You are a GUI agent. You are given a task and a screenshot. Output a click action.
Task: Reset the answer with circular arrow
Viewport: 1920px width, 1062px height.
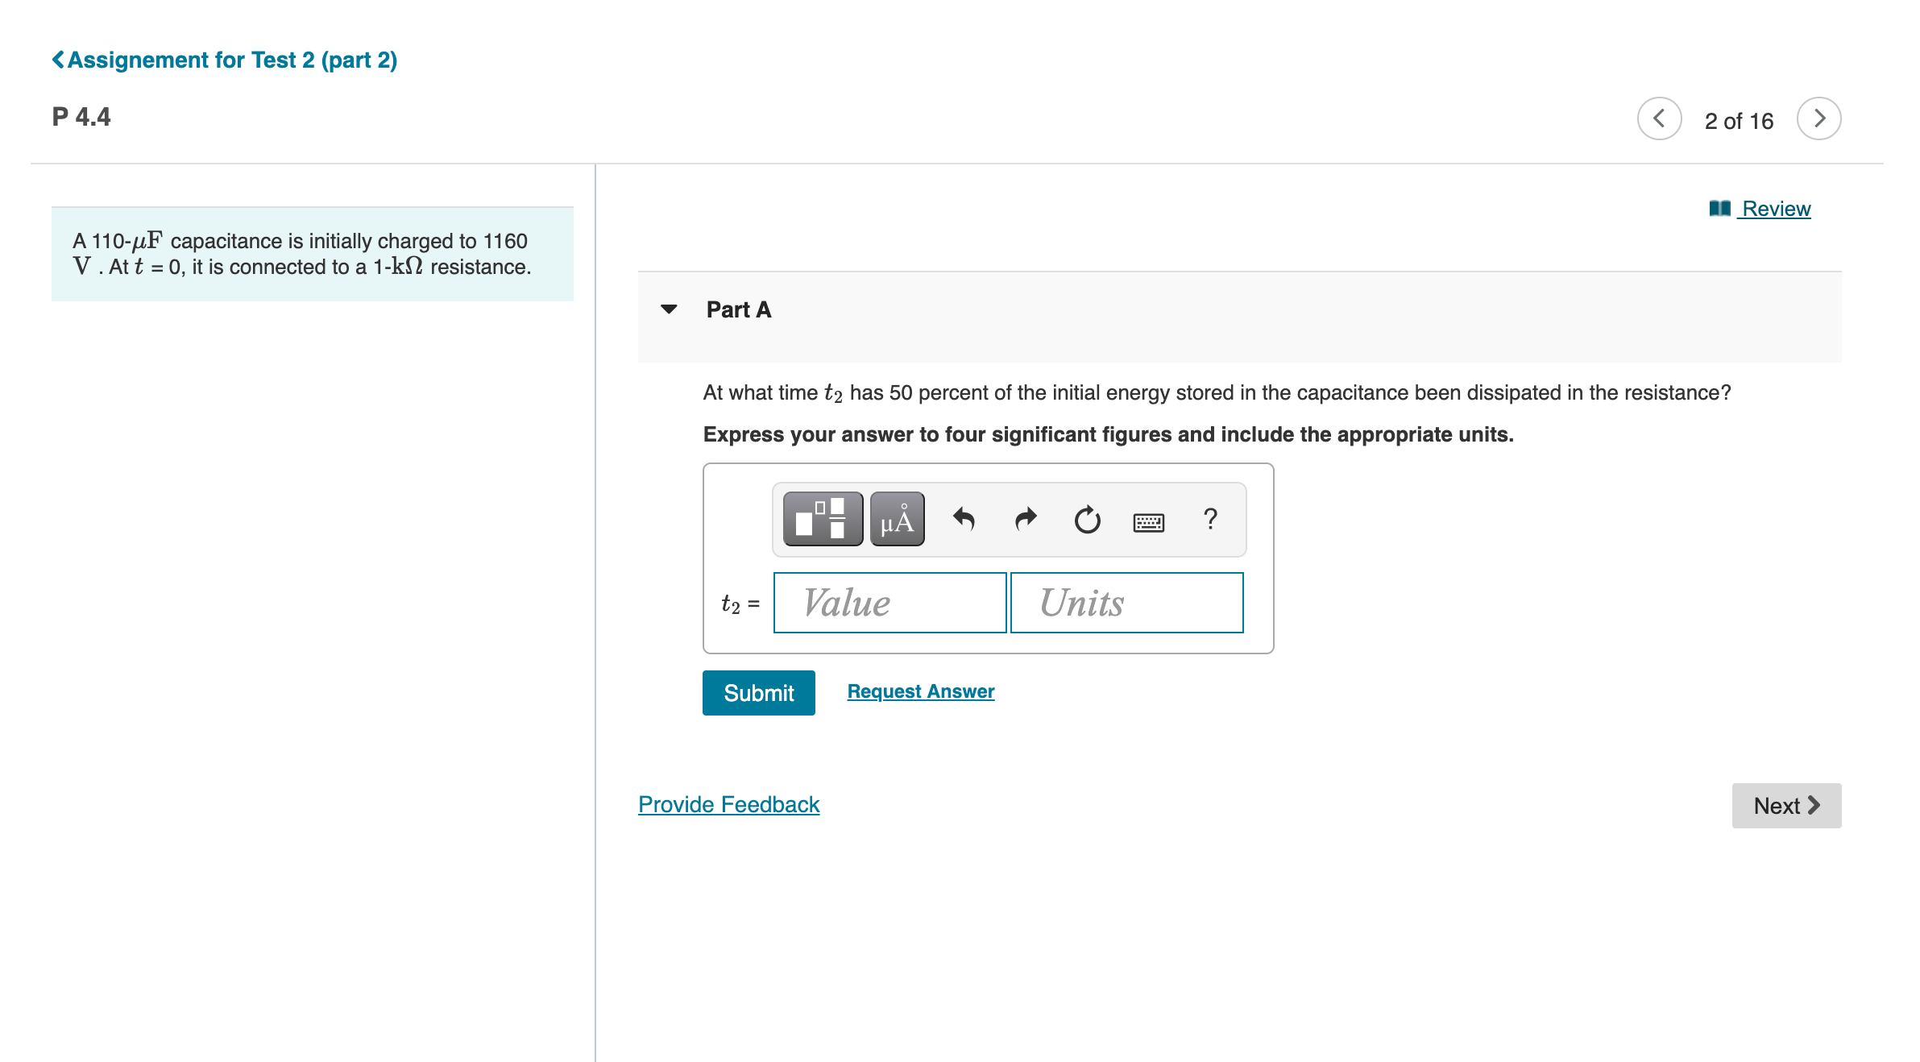1087,519
